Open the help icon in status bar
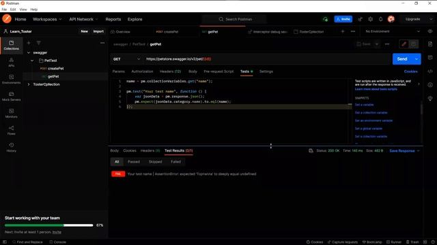 (433, 242)
